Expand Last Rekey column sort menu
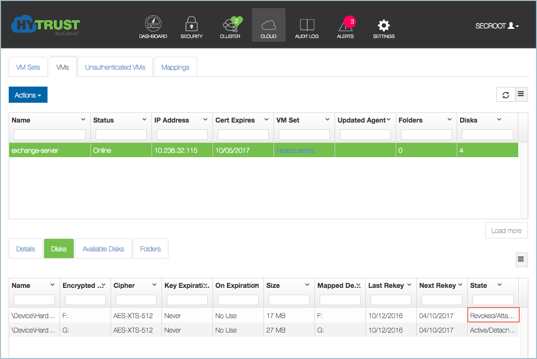This screenshot has height=359, width=537. pos(409,285)
